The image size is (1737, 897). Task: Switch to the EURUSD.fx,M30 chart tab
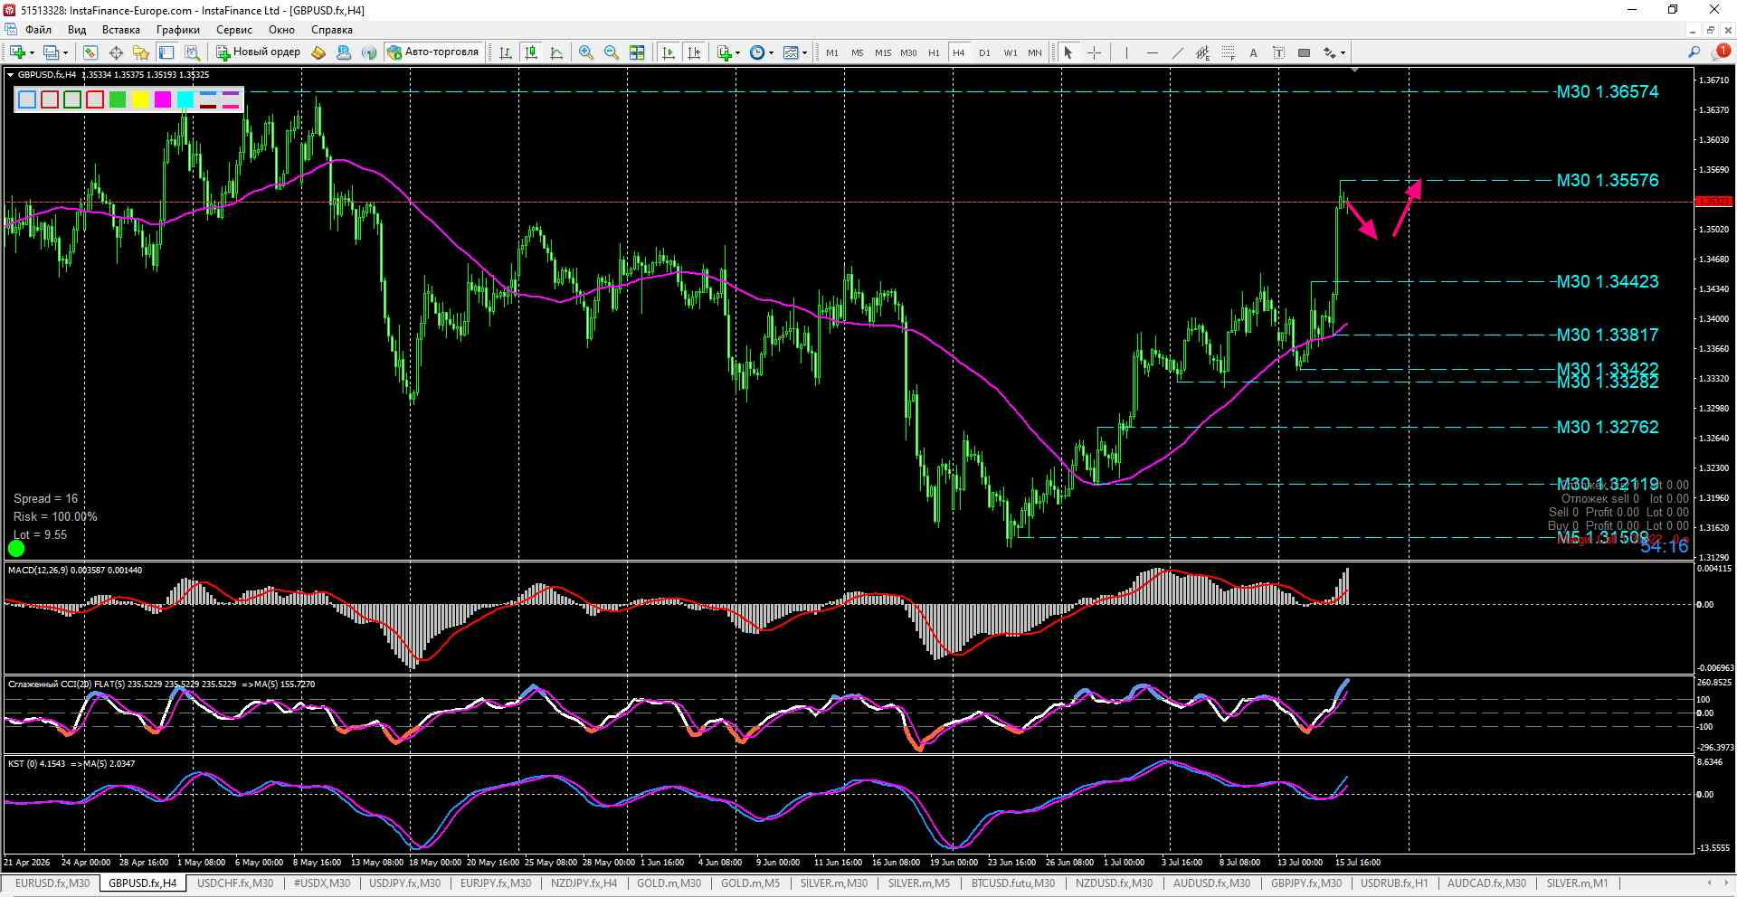click(x=52, y=883)
